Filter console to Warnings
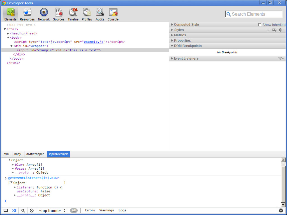The width and height of the screenshot is (287, 215). pyautogui.click(x=107, y=211)
